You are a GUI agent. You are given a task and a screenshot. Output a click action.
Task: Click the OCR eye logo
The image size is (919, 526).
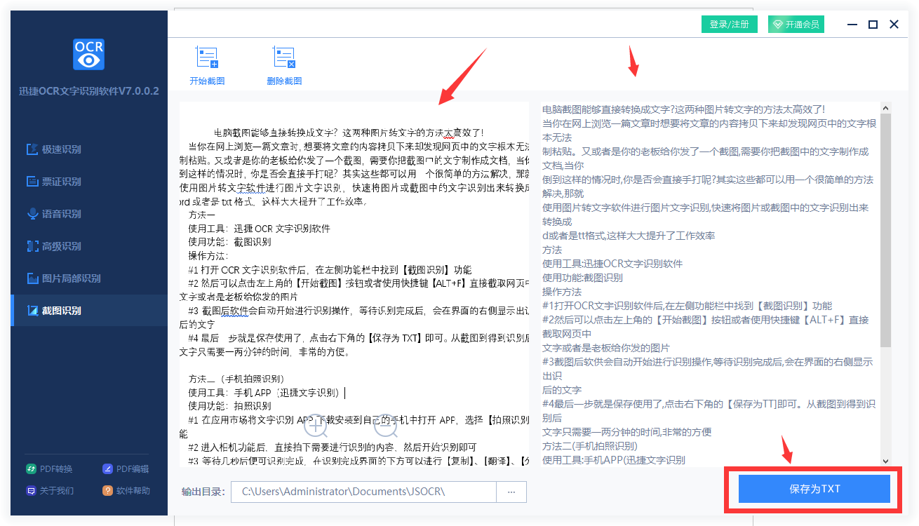pos(89,54)
